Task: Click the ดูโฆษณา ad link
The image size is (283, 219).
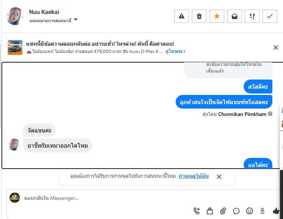Action: pos(175,52)
